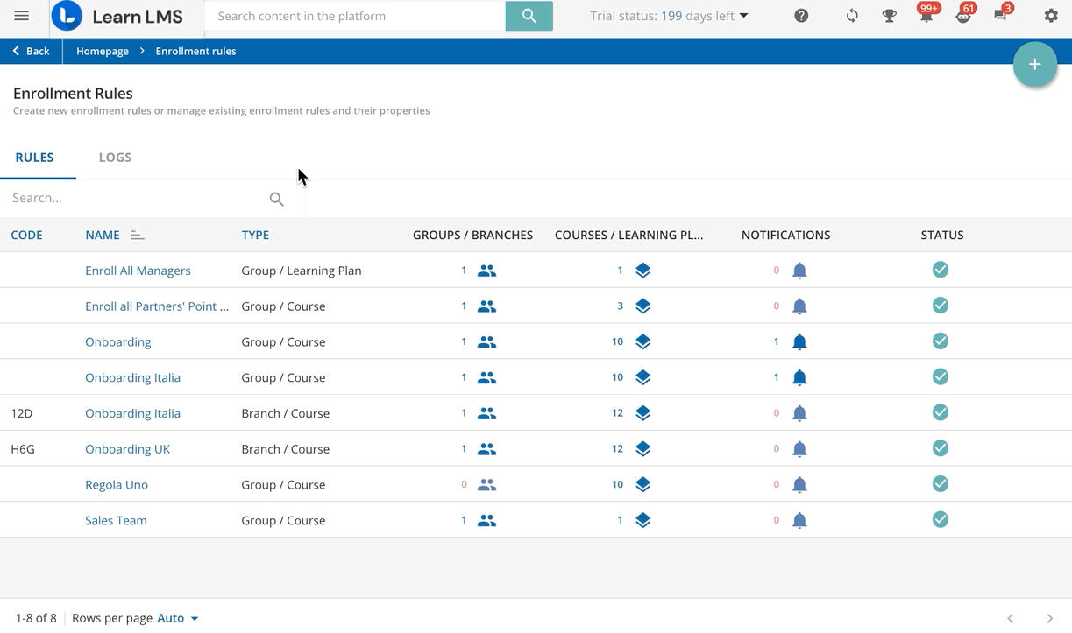Open courses icon for Sales Team
The height and width of the screenshot is (633, 1072).
click(x=642, y=520)
